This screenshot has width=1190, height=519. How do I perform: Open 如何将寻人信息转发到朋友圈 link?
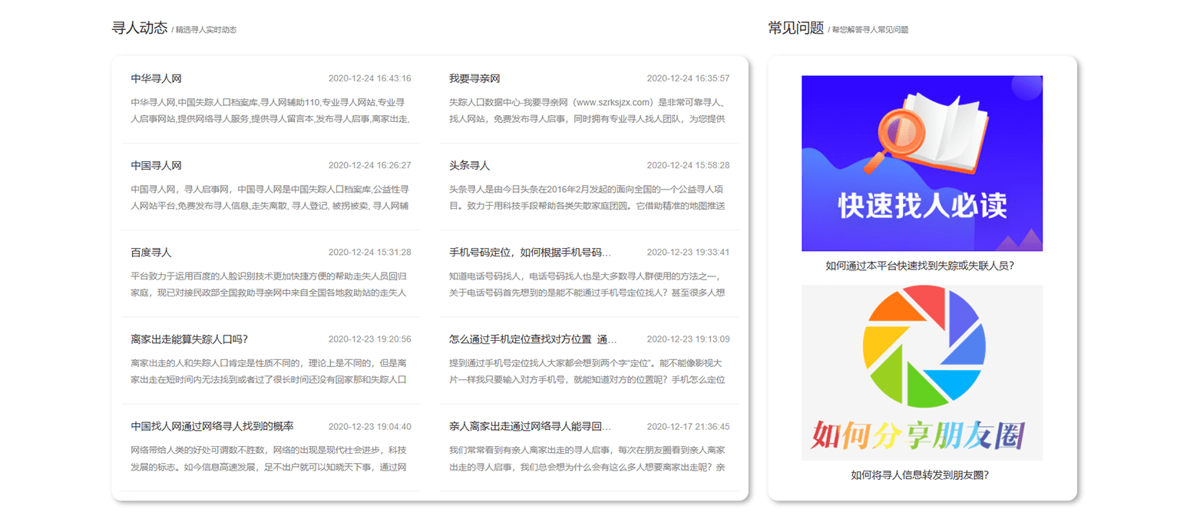(x=921, y=474)
